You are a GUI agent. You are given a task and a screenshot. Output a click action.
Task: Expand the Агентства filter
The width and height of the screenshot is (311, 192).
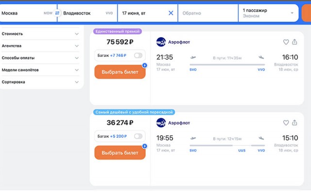tap(40, 46)
